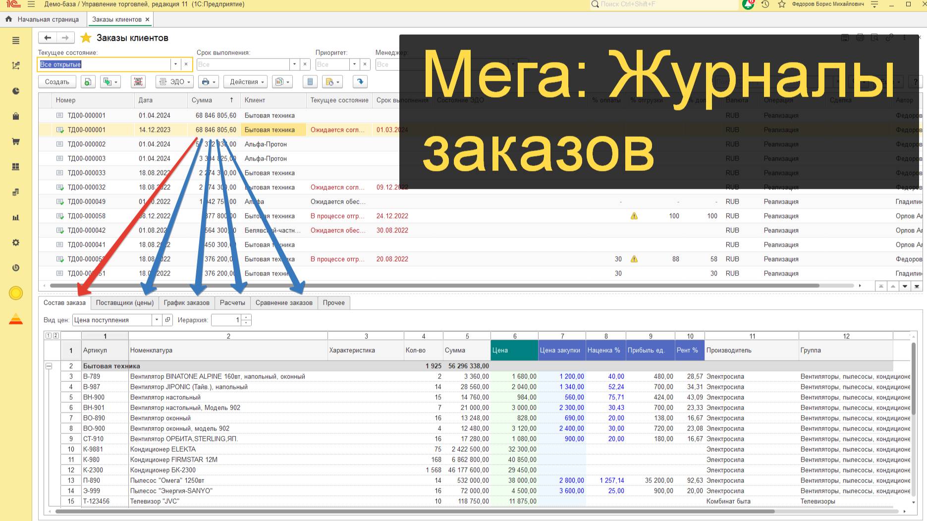Open the shopping cart sidebar section

16,142
